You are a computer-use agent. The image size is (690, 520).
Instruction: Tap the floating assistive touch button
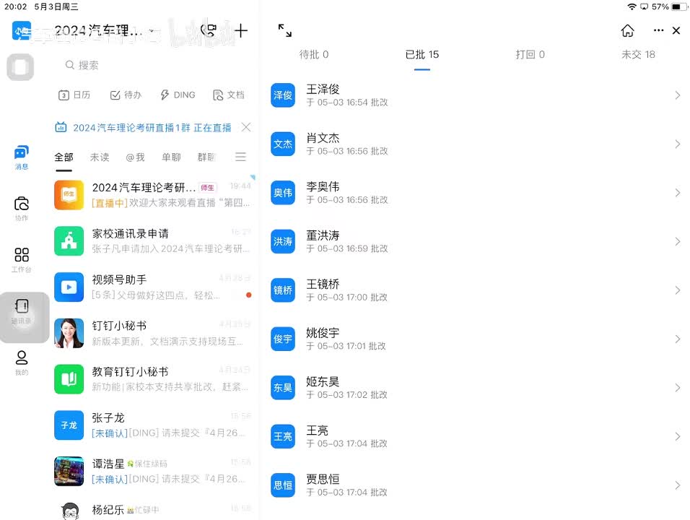click(x=20, y=67)
